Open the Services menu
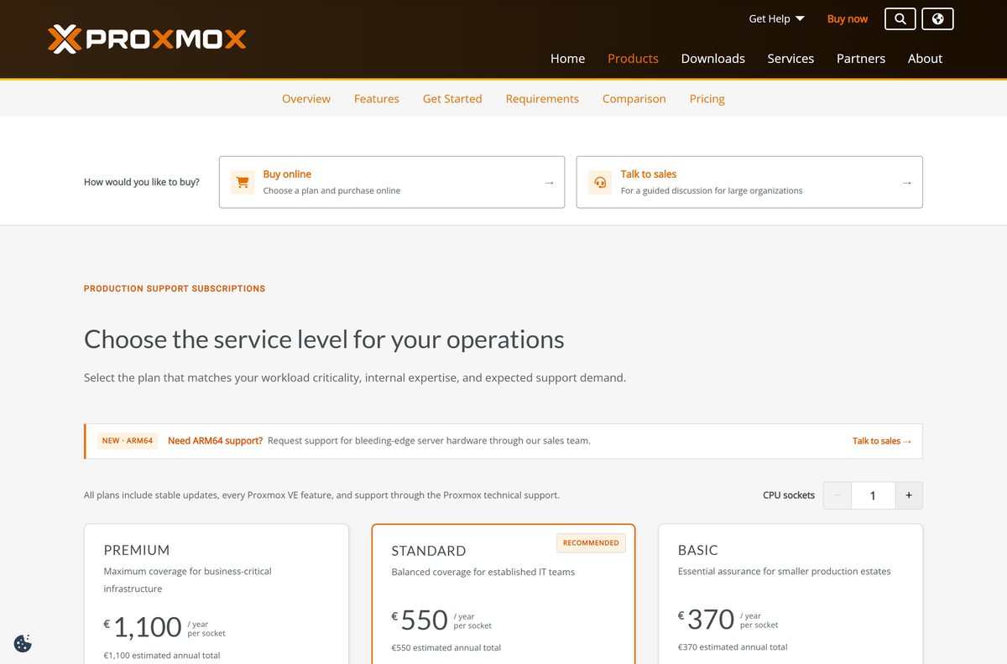 [x=790, y=59]
